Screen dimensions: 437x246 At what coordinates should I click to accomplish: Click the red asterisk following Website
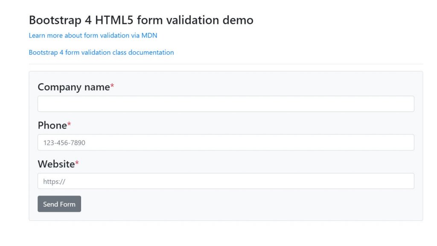(x=76, y=162)
